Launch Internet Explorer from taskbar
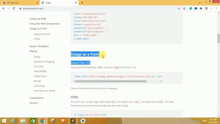The height and width of the screenshot is (124, 220). [13, 121]
